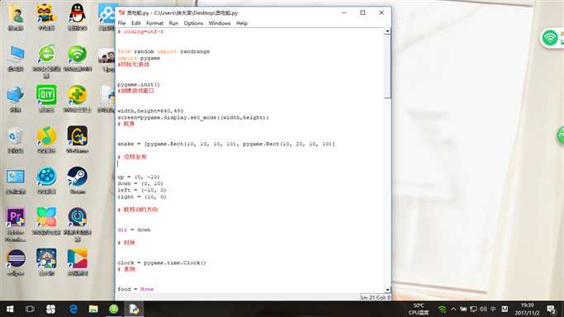Click the editor scrollbar up arrow
The width and height of the screenshot is (564, 317).
pyautogui.click(x=387, y=31)
